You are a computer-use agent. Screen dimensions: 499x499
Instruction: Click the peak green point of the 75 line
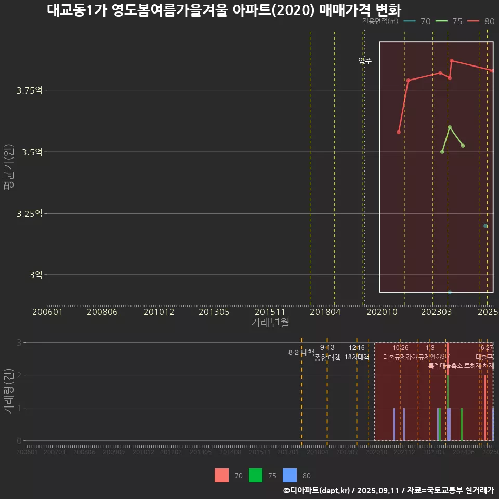[450, 127]
